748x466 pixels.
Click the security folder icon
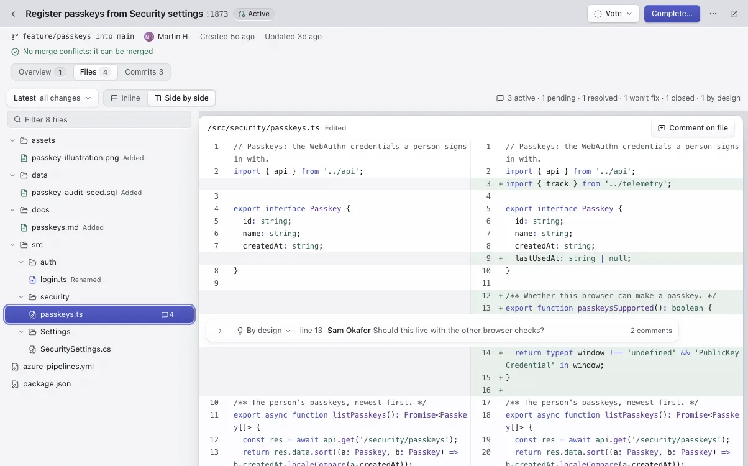pyautogui.click(x=32, y=297)
